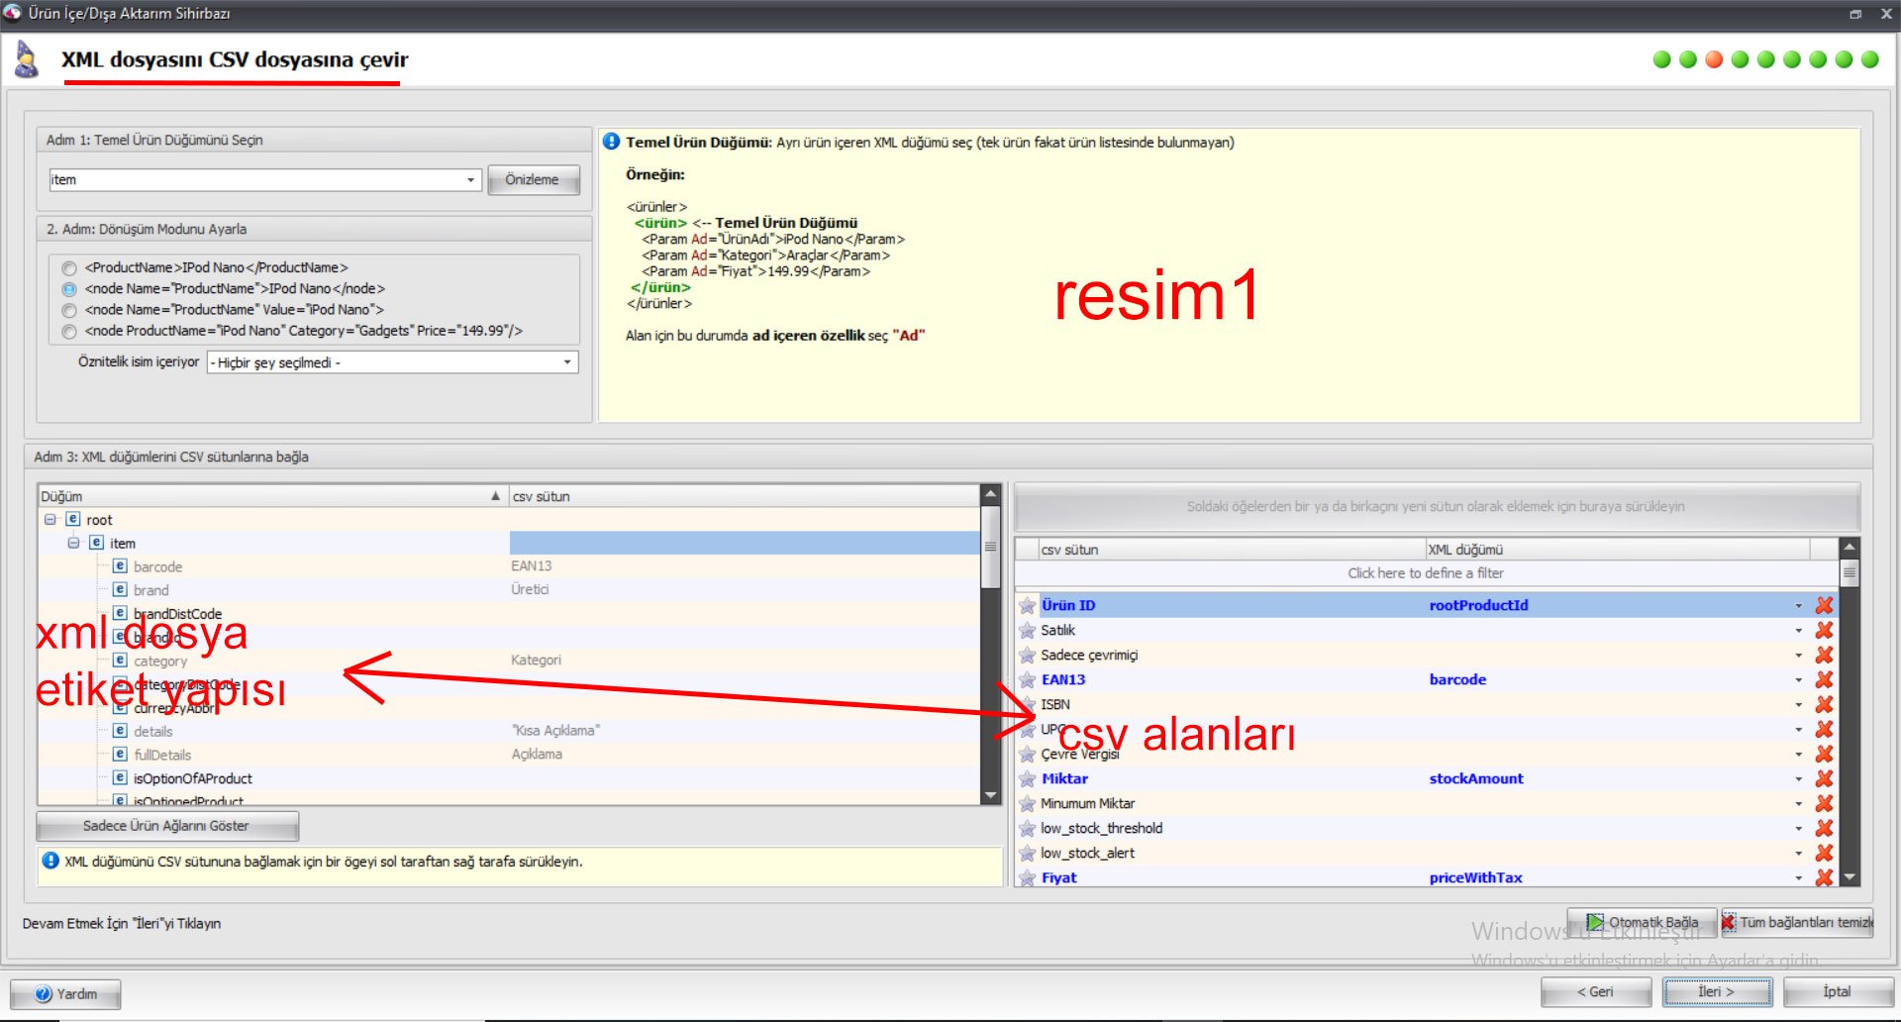This screenshot has width=1901, height=1022.
Task: Click the star beside low_stock_alert
Action: (1027, 853)
